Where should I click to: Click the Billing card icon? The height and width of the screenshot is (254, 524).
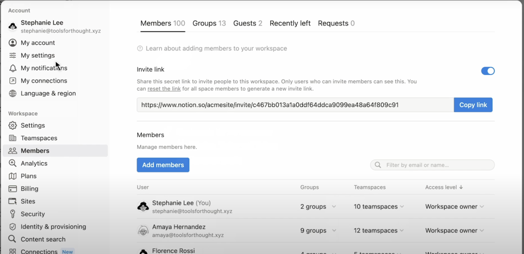click(x=13, y=189)
